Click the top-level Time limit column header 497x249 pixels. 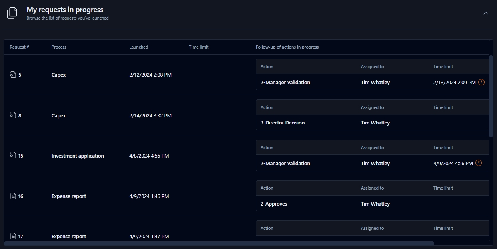click(x=198, y=47)
